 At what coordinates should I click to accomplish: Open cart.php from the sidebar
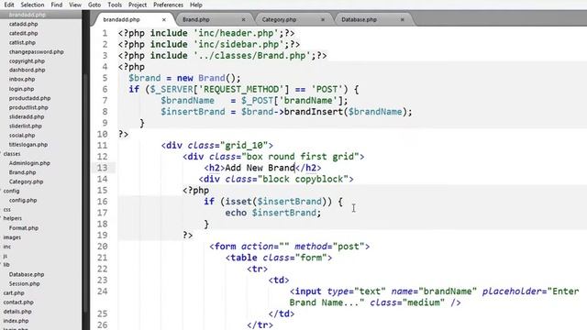[14, 293]
